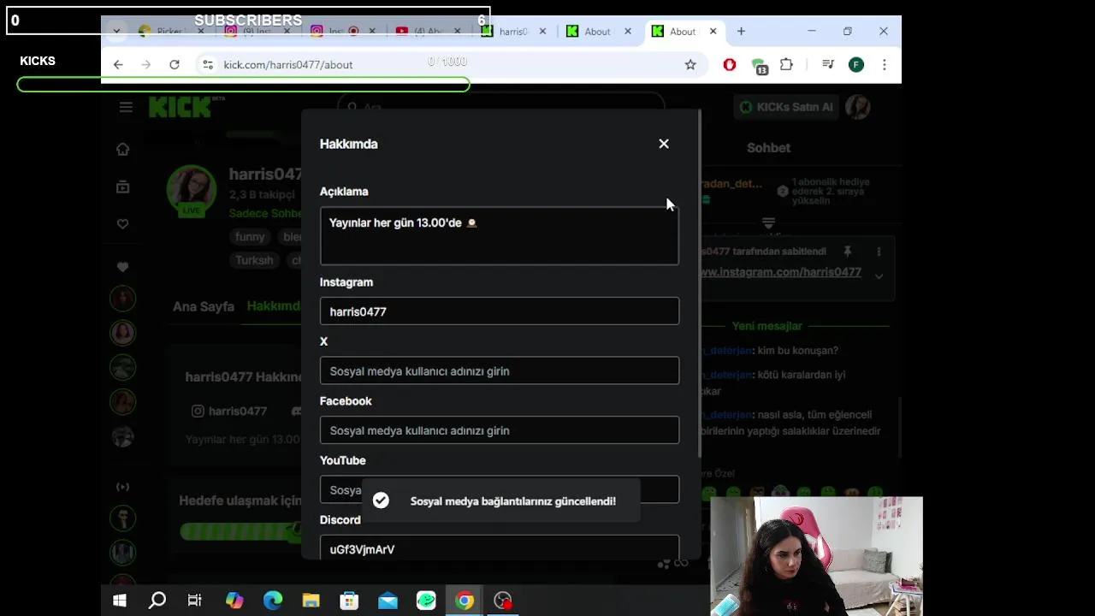The width and height of the screenshot is (1095, 616).
Task: Click the sidebar live broadcast signal icon
Action: point(123,487)
